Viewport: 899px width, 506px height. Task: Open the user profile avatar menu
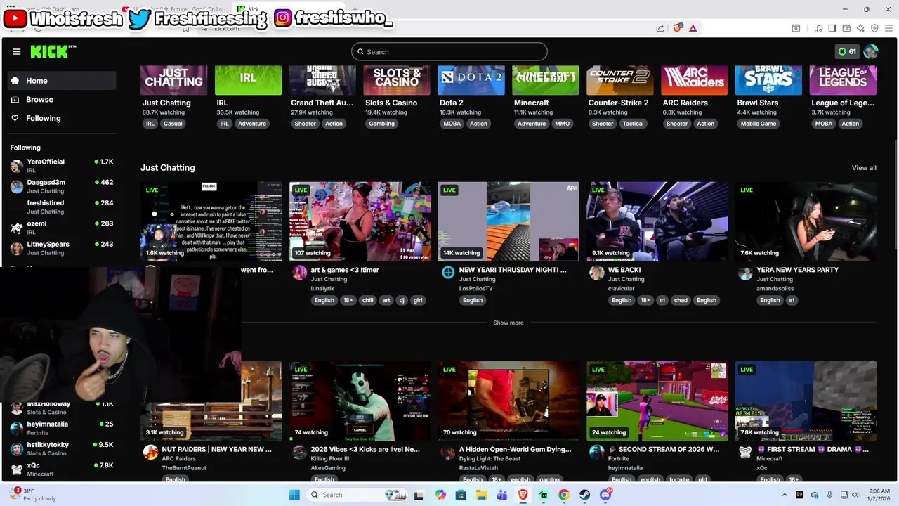(871, 51)
